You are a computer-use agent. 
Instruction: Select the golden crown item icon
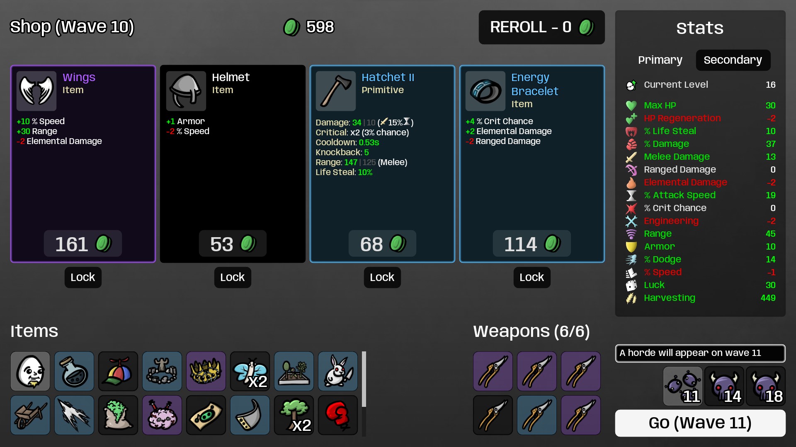point(206,371)
